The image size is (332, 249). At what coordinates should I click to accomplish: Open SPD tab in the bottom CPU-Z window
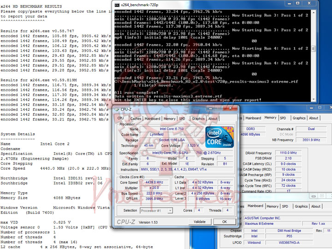[x=285, y=207]
